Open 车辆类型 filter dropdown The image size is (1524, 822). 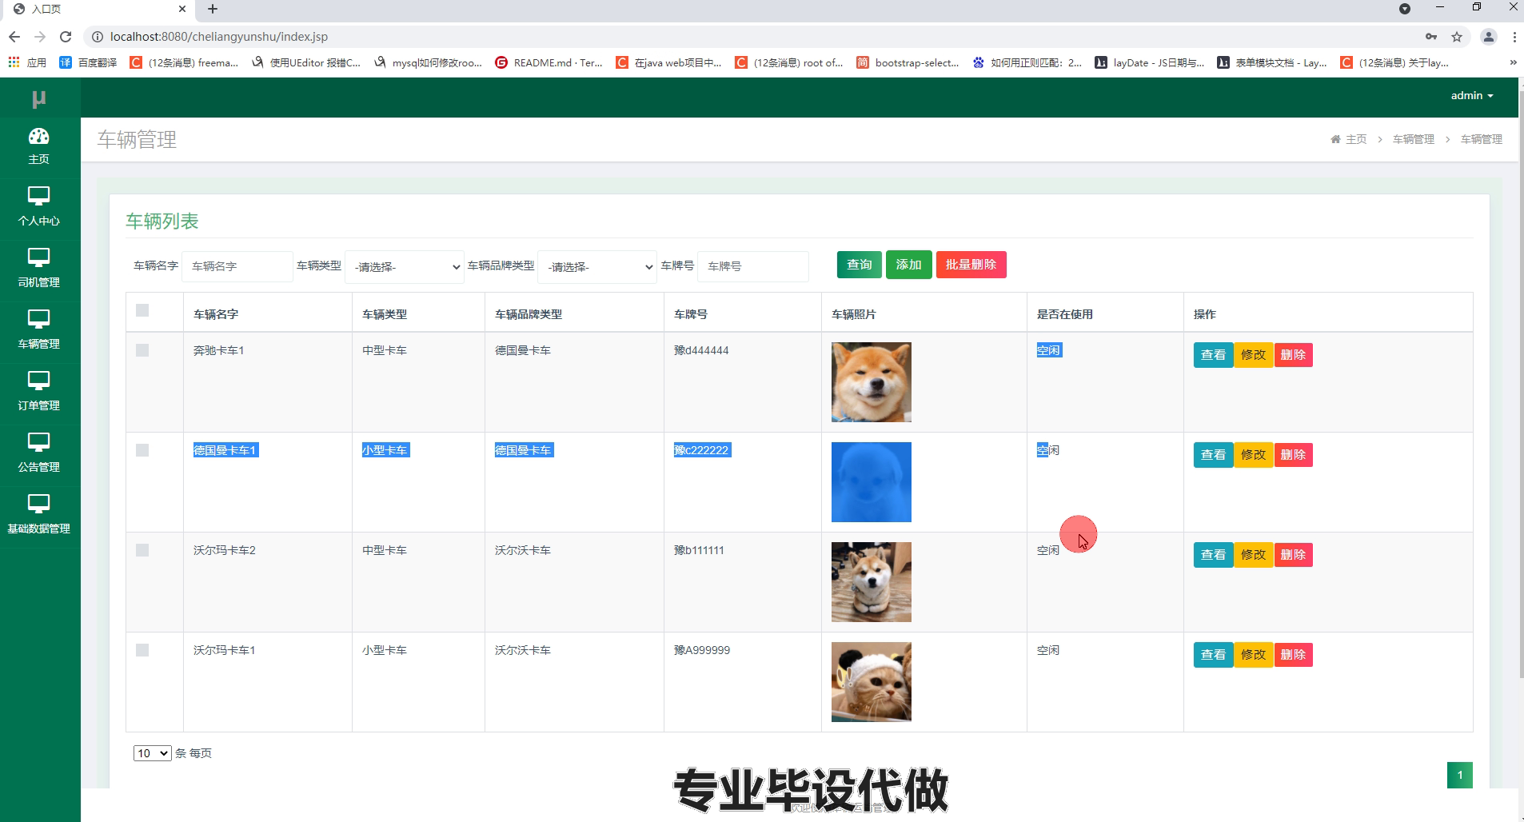[405, 267]
